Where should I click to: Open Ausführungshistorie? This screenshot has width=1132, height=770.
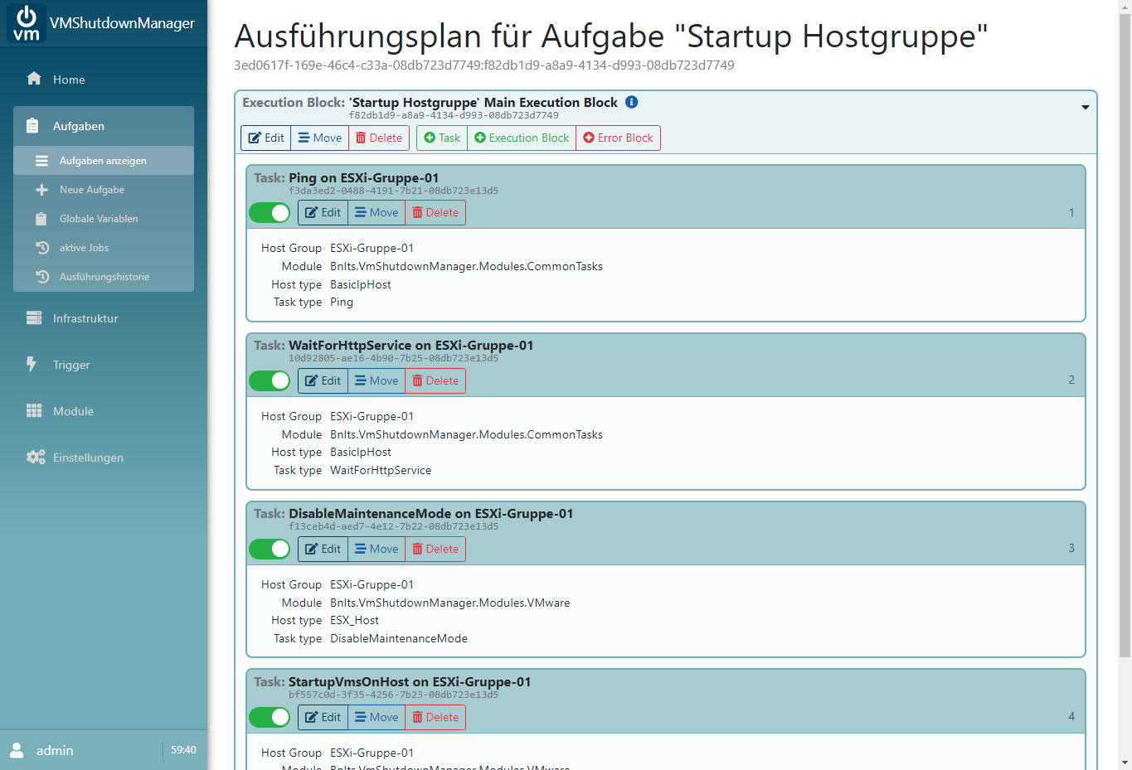point(104,277)
